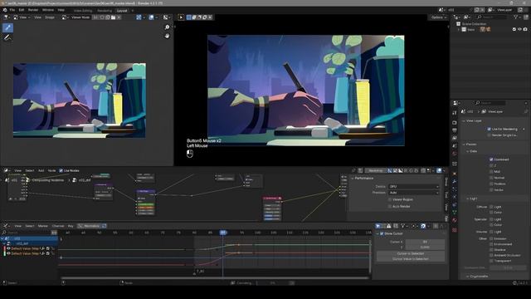Image resolution: width=531 pixels, height=299 pixels.
Task: Enable the Emission pass checkbox
Action: [491, 238]
